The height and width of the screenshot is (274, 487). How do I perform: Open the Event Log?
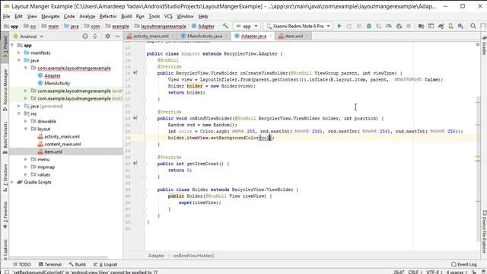point(464,264)
